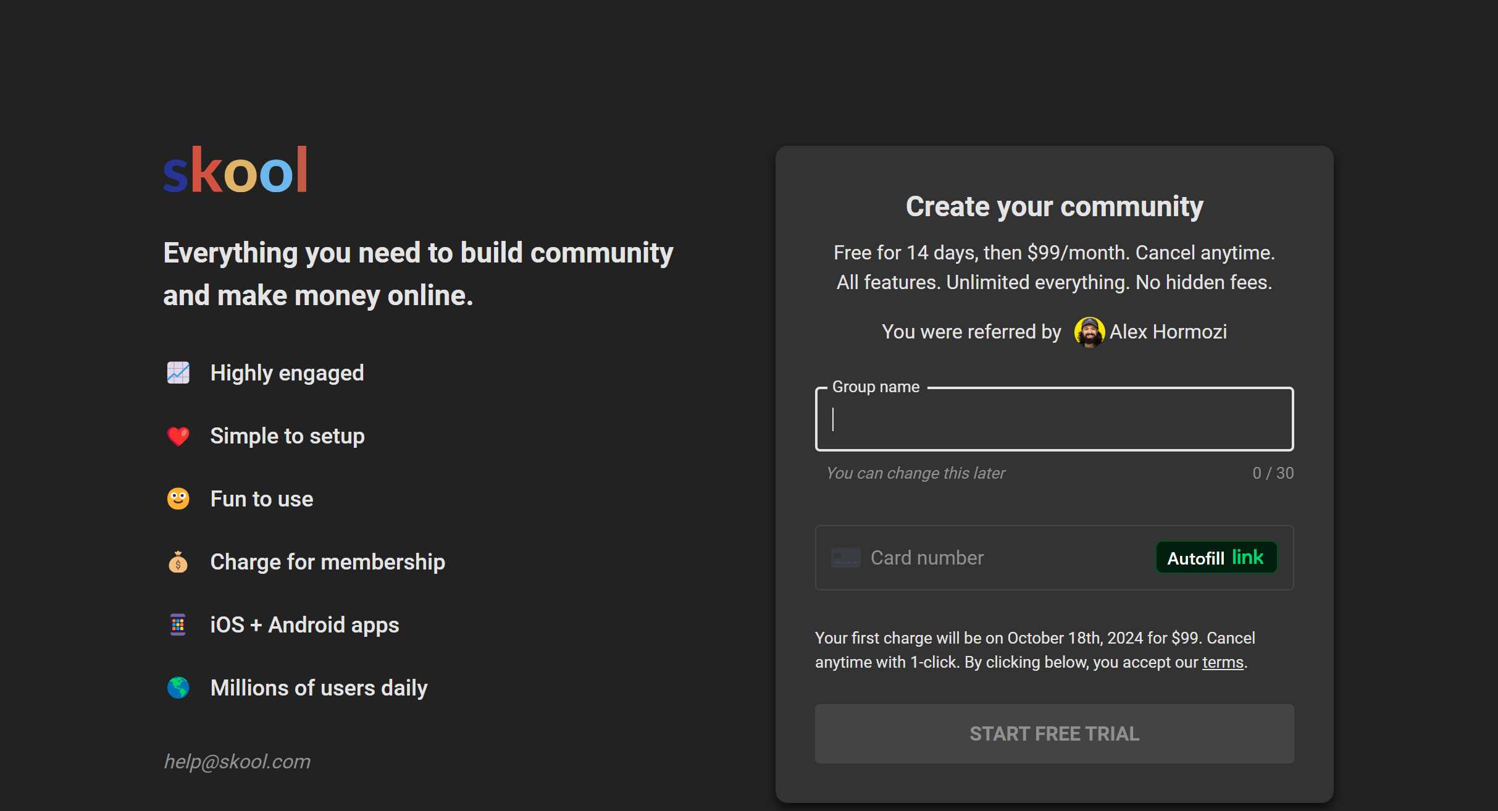Click the red heart icon beside Simple to setup
Image resolution: width=1498 pixels, height=811 pixels.
tap(178, 436)
